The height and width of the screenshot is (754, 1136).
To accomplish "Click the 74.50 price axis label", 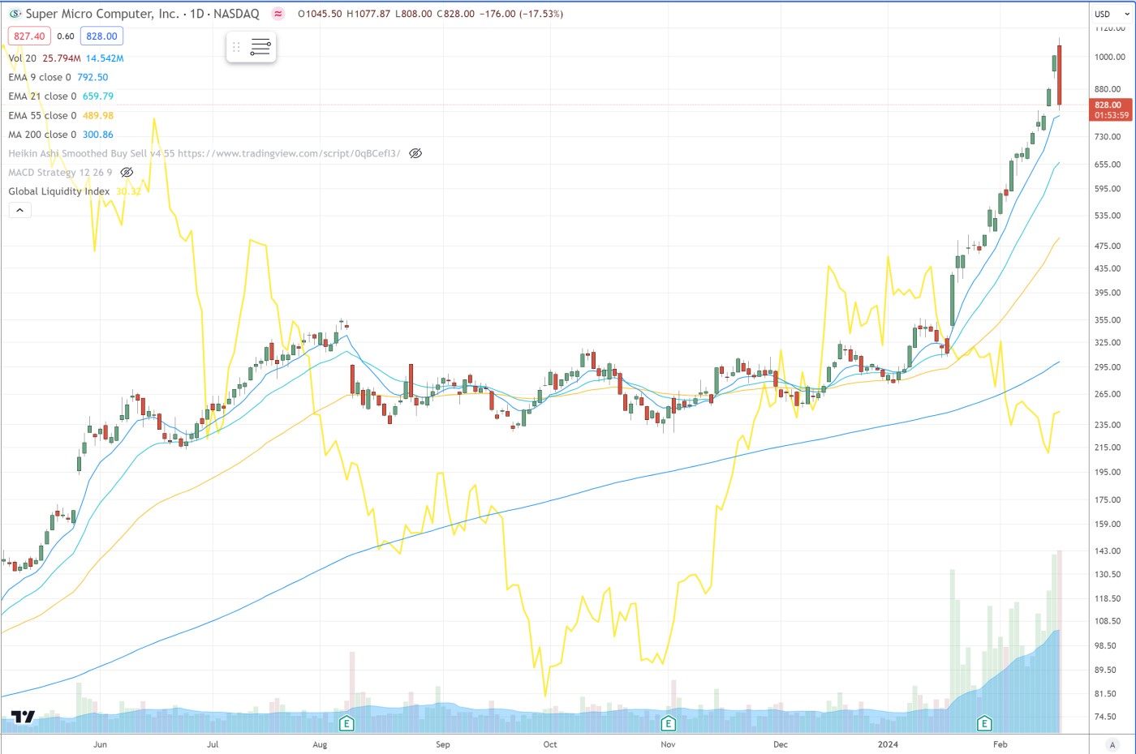I will pyautogui.click(x=1105, y=717).
